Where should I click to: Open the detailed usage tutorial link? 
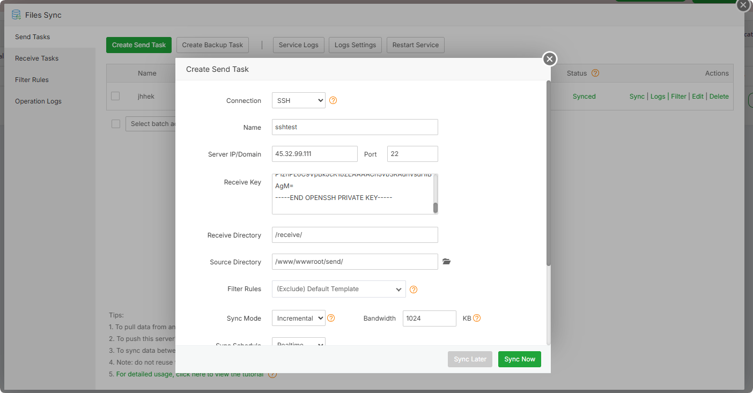pos(190,374)
